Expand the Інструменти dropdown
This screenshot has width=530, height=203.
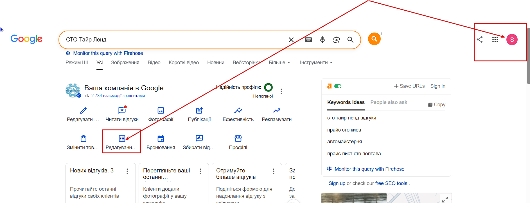pos(316,63)
